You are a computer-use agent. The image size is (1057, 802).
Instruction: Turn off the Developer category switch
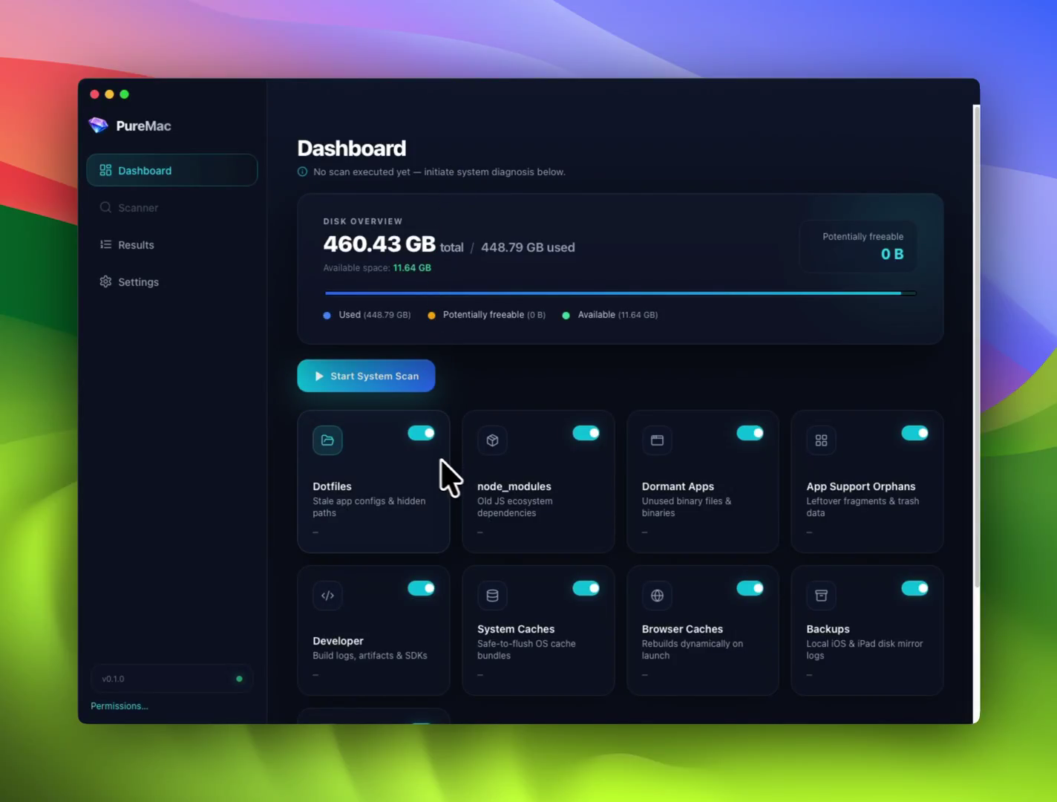(x=421, y=588)
